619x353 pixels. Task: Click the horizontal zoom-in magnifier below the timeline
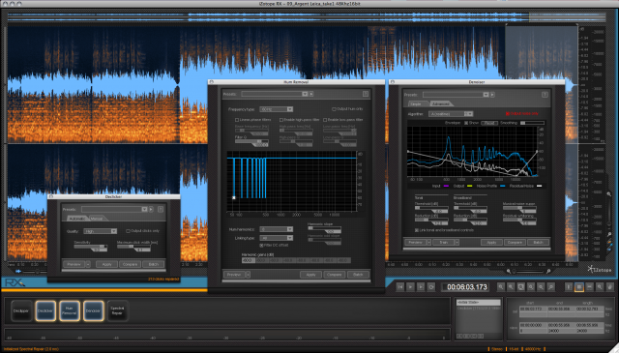548,271
